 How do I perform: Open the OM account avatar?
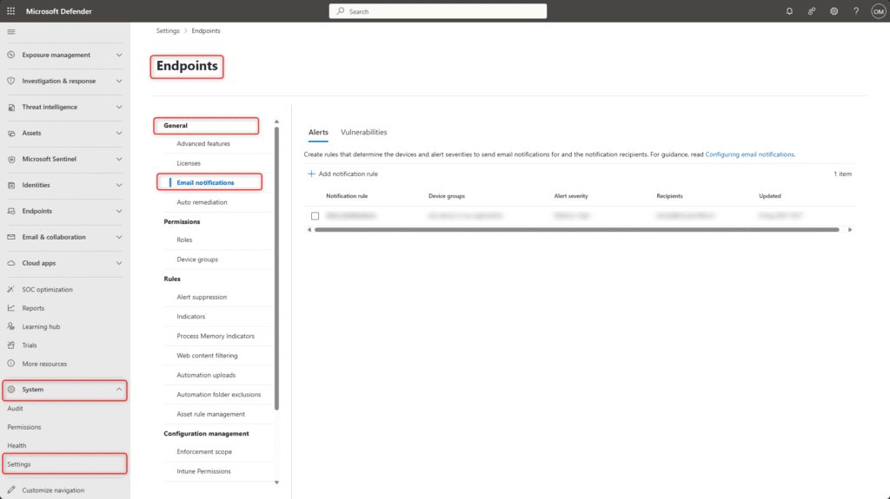(878, 11)
